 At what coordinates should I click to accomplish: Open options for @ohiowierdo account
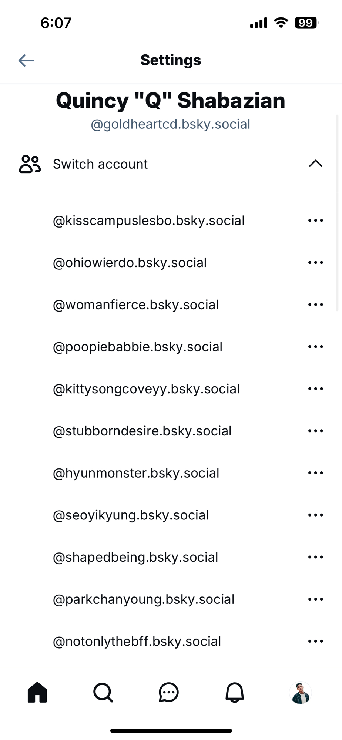tap(315, 263)
